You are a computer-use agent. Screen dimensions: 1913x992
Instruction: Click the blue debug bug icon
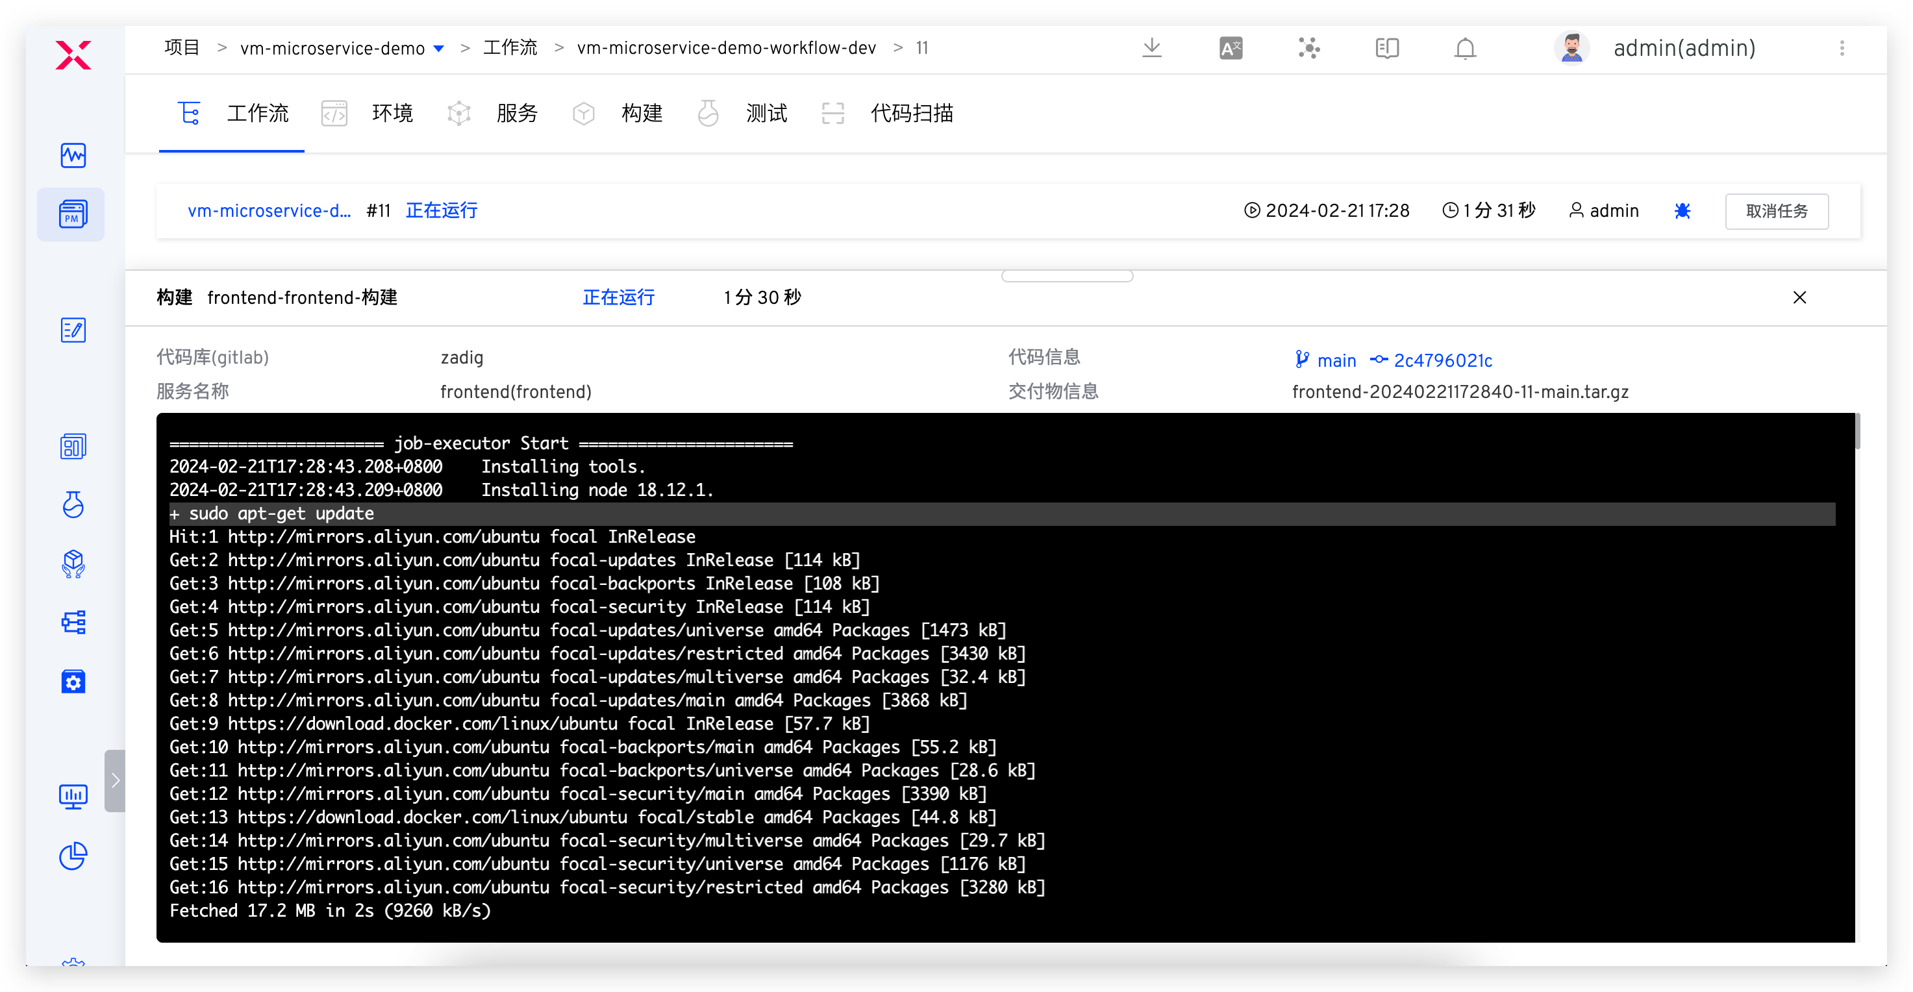[1682, 211]
